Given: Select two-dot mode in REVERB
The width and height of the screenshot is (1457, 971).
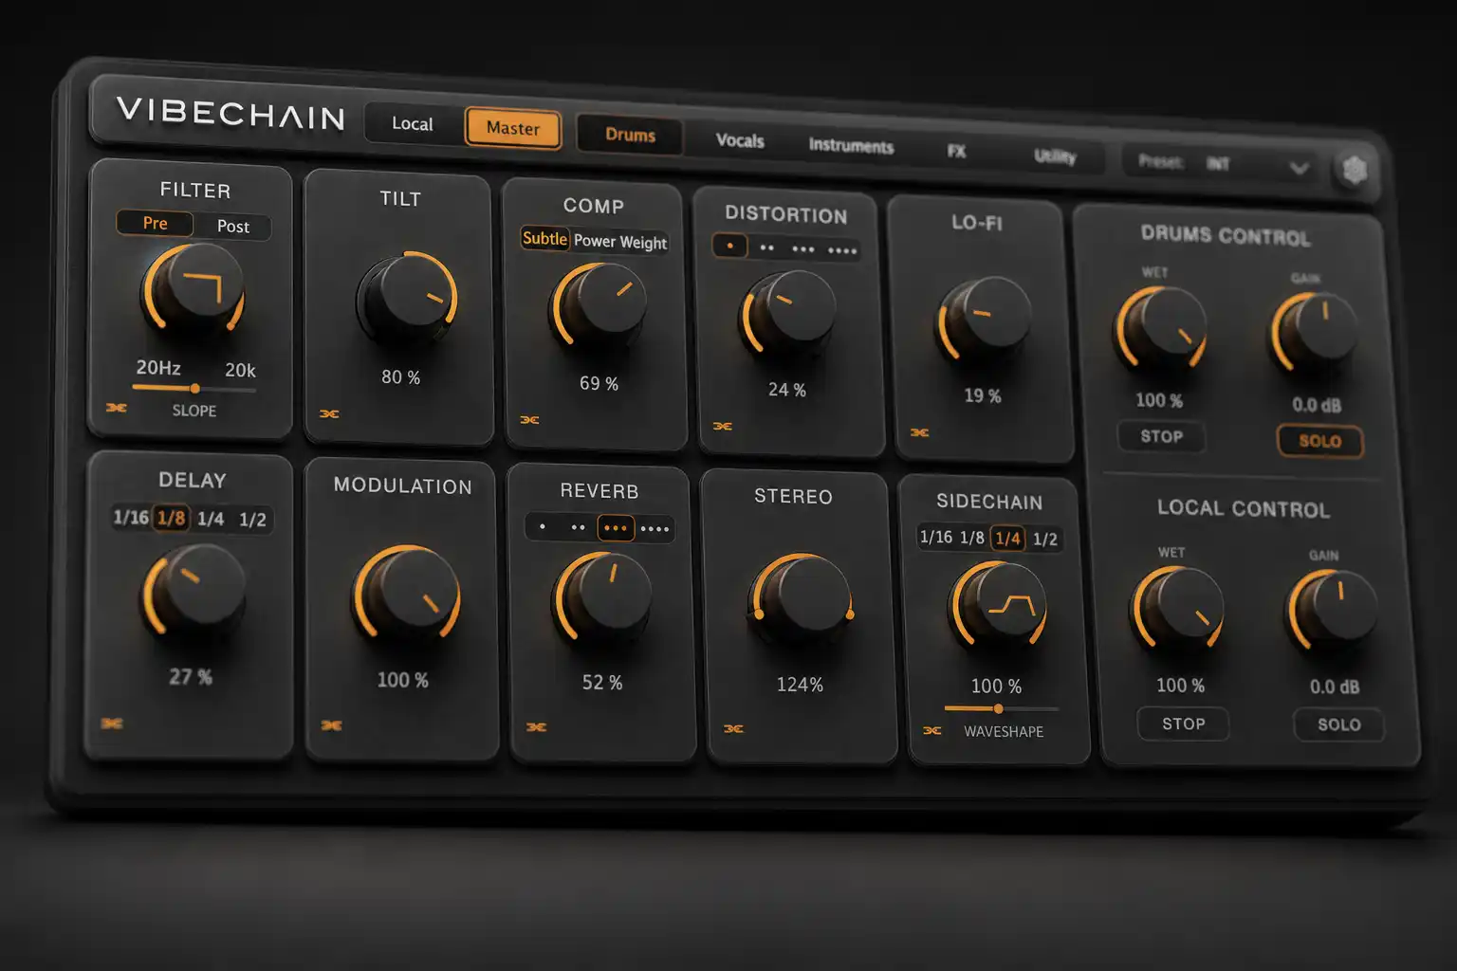Looking at the screenshot, I should coord(578,527).
